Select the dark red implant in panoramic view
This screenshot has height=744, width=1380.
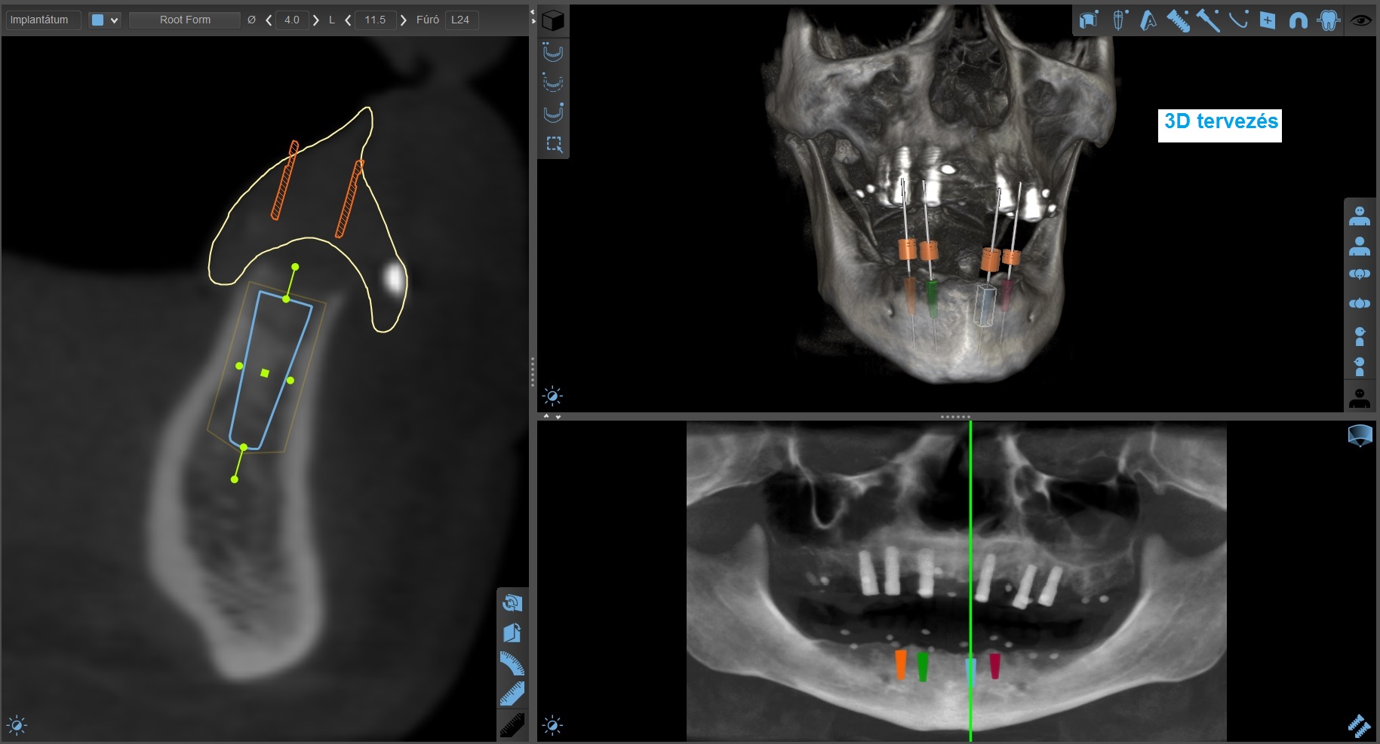(x=995, y=666)
